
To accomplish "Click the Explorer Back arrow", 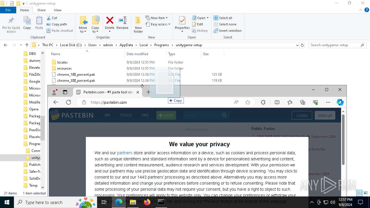I will click(x=5, y=45).
